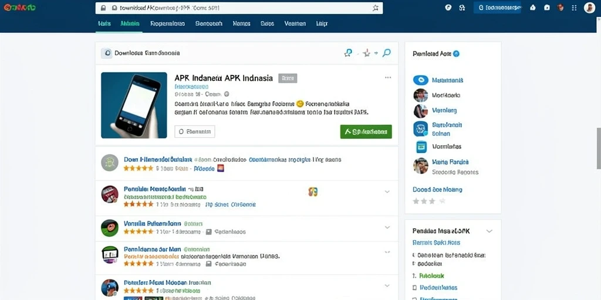Click the white outlined Sieanaim button
The image size is (601, 300).
pyautogui.click(x=195, y=132)
